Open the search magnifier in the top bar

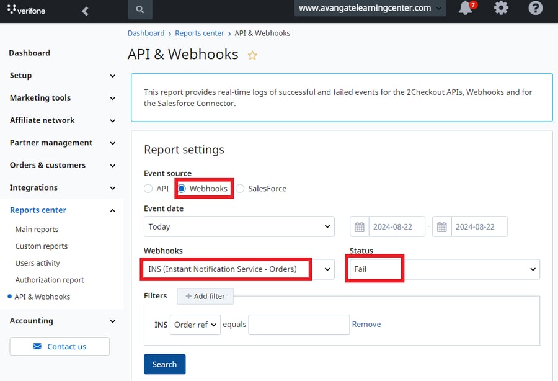point(140,9)
